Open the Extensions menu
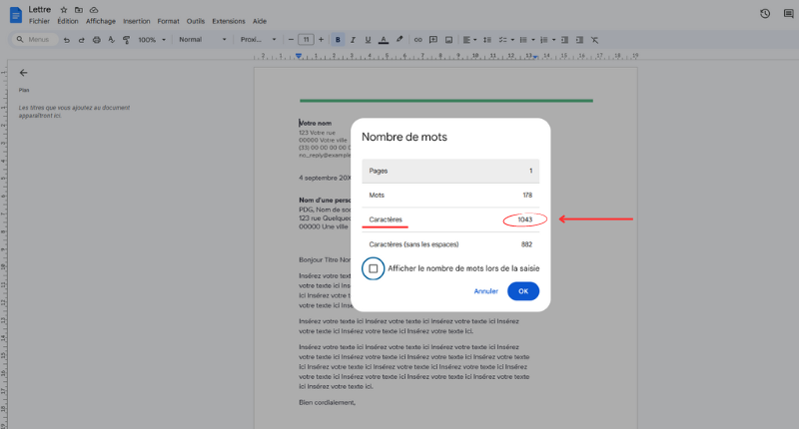 tap(229, 21)
